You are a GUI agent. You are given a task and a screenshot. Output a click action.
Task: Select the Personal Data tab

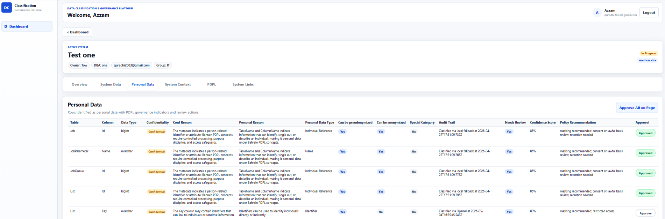[143, 84]
